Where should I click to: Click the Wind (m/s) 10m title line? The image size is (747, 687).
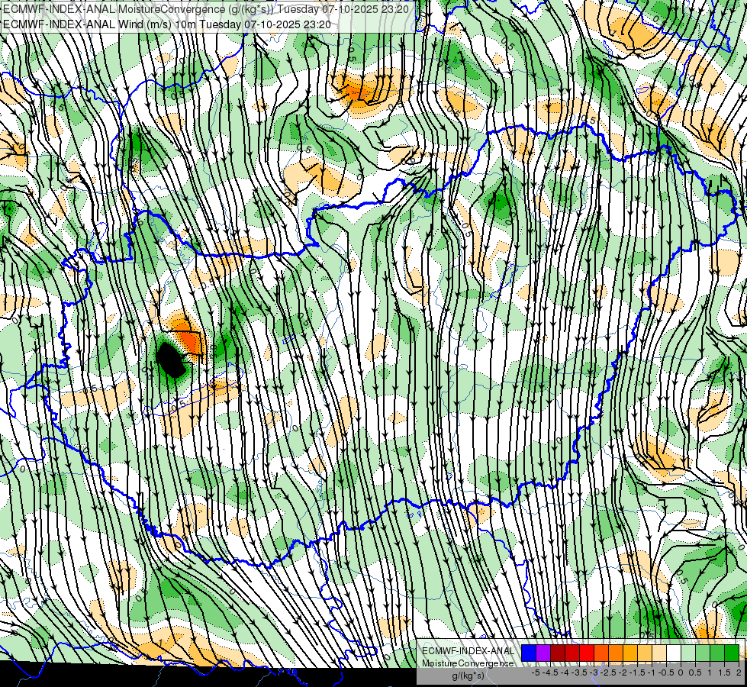click(x=167, y=24)
